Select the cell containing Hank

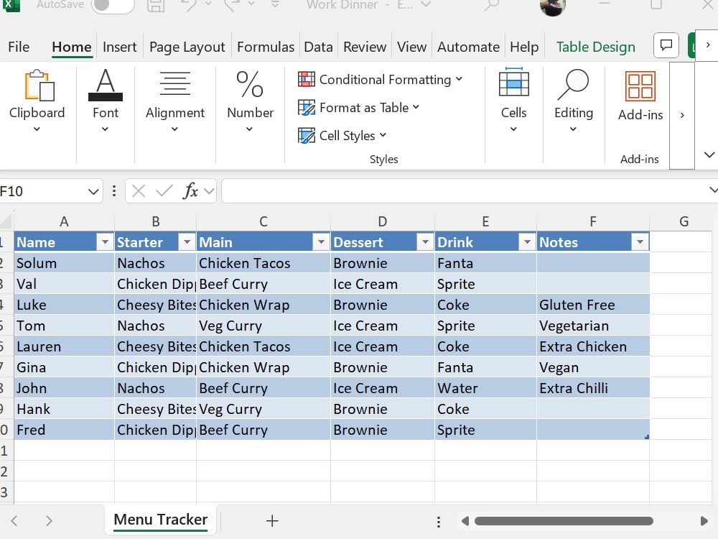pyautogui.click(x=64, y=410)
